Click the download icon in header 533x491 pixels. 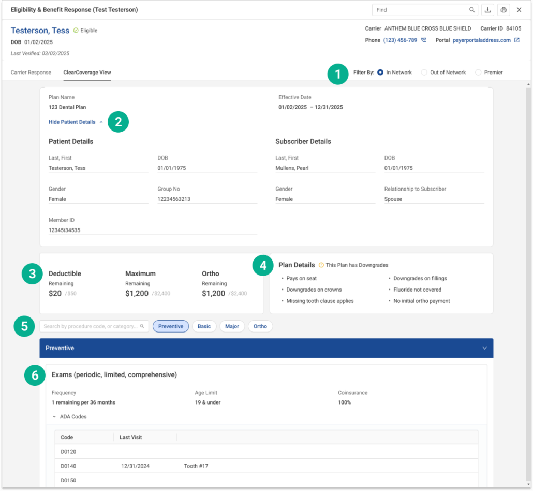pyautogui.click(x=487, y=10)
